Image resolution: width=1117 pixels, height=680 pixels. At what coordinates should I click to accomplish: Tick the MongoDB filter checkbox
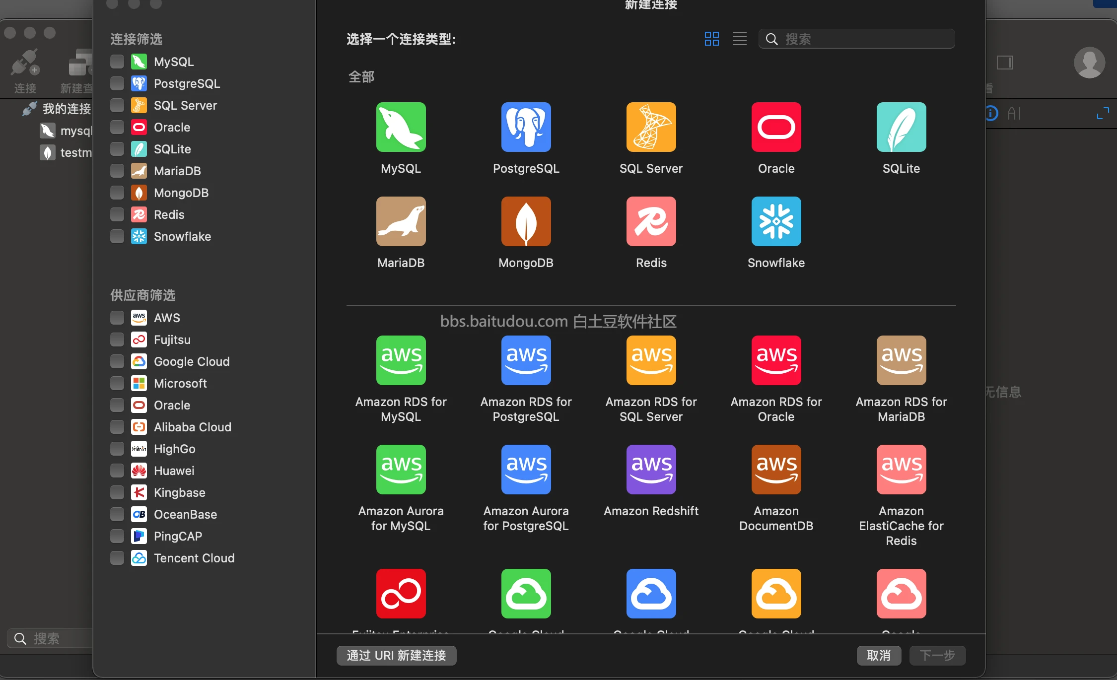pyautogui.click(x=117, y=193)
